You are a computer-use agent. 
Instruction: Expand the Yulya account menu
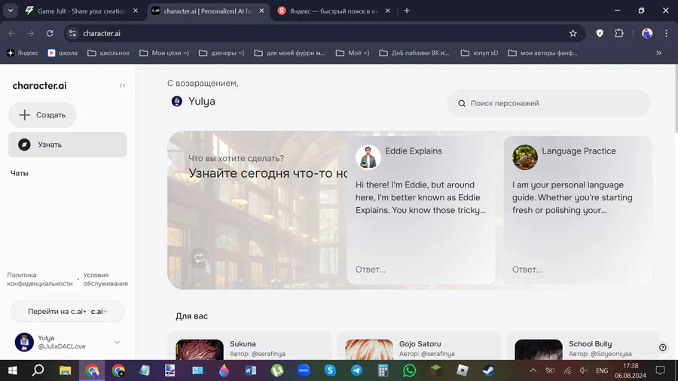pyautogui.click(x=117, y=343)
